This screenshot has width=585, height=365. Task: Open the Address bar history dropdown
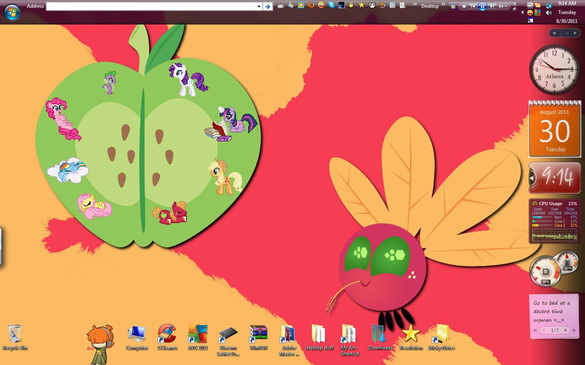[x=259, y=6]
